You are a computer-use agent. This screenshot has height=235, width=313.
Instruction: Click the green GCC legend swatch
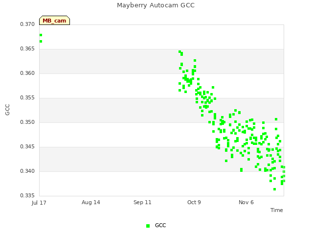coord(148,226)
